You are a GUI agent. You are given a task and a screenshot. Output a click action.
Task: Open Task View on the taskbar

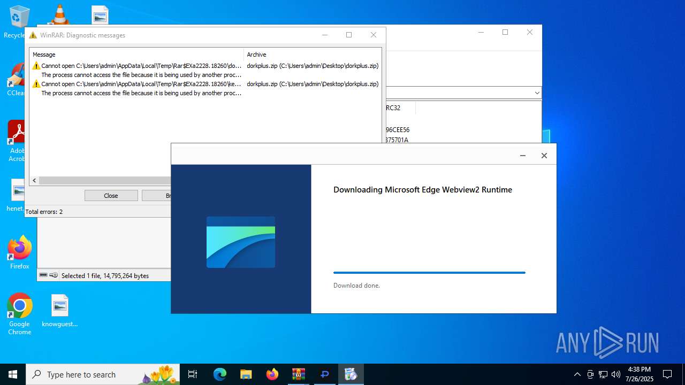193,374
